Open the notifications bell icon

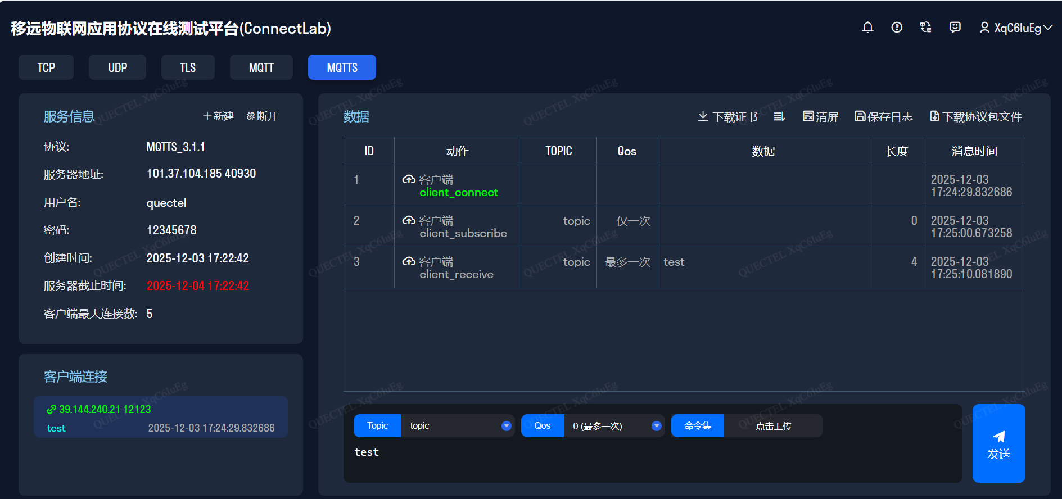click(867, 28)
